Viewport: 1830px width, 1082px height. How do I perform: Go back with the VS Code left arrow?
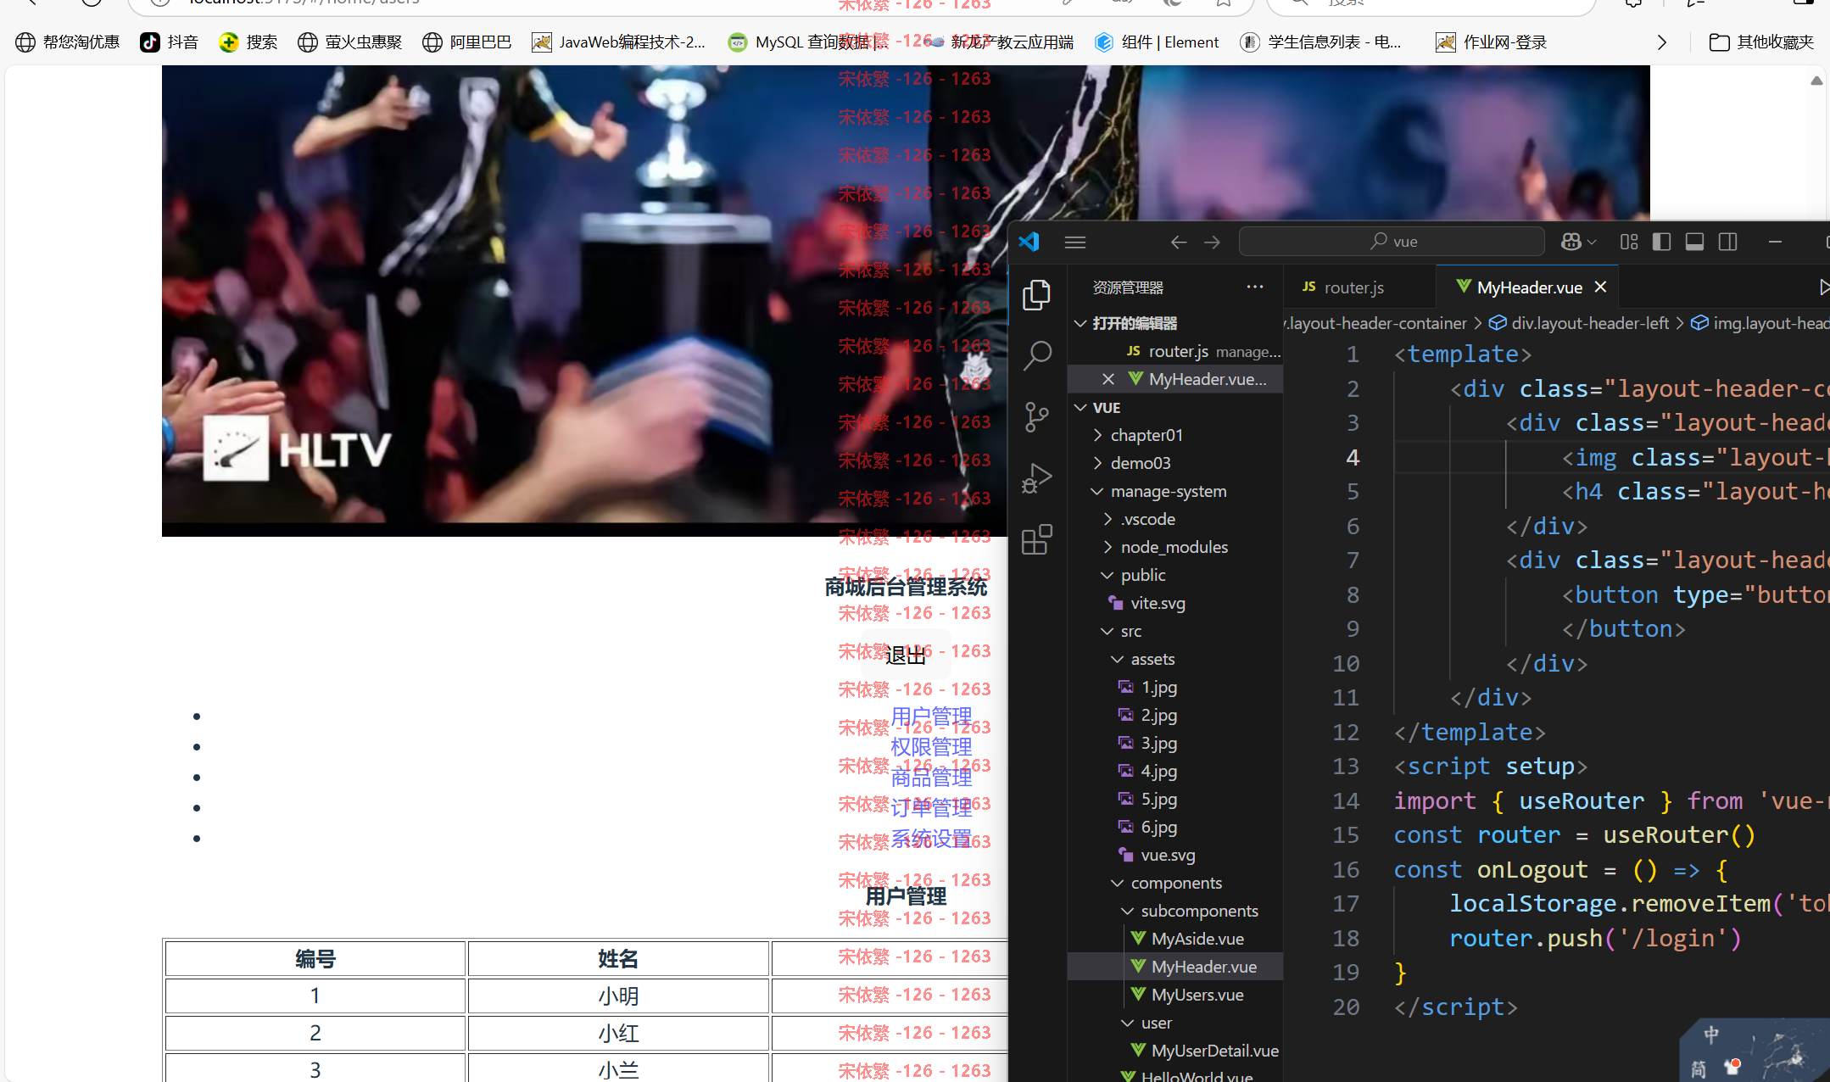1179,242
